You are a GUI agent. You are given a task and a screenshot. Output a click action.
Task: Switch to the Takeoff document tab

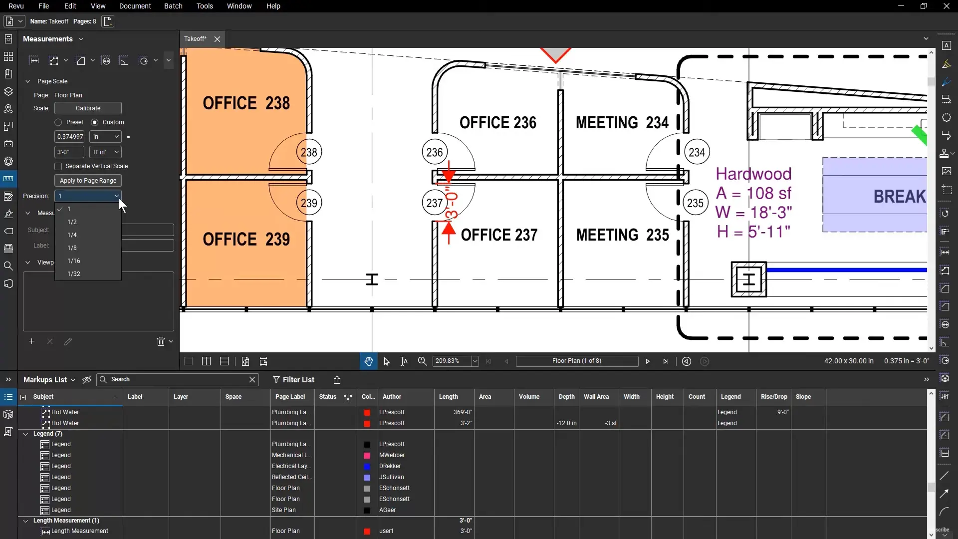pos(195,39)
